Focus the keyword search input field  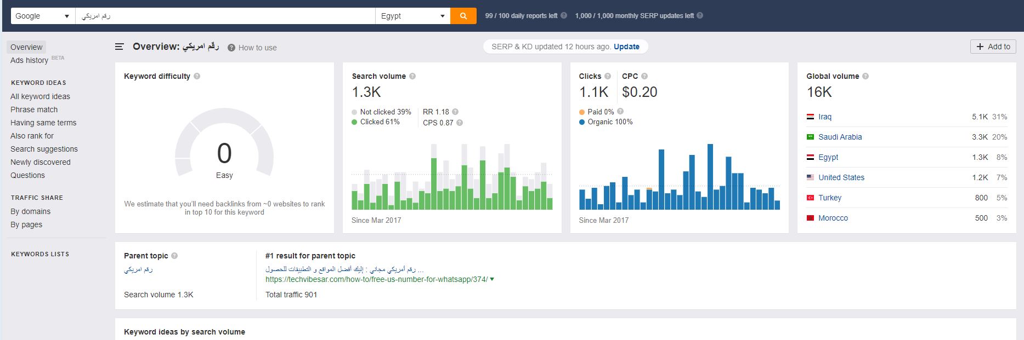225,16
